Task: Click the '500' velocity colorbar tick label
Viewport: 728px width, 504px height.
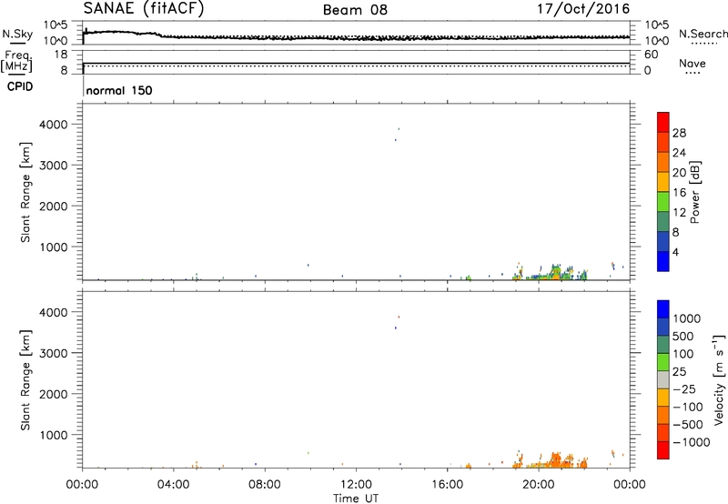Action: (x=682, y=336)
